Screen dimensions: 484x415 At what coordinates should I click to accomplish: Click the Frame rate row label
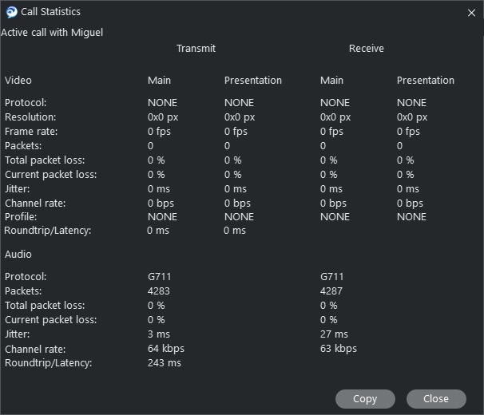coord(31,132)
